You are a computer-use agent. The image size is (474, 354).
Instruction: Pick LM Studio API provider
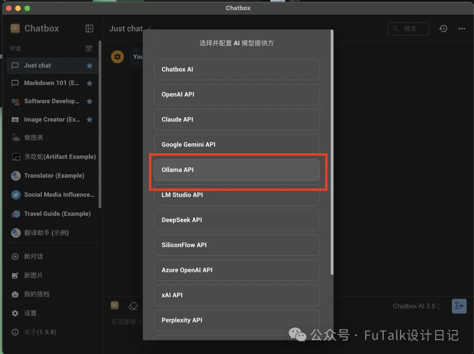tap(237, 195)
